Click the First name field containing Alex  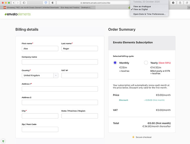(40, 49)
